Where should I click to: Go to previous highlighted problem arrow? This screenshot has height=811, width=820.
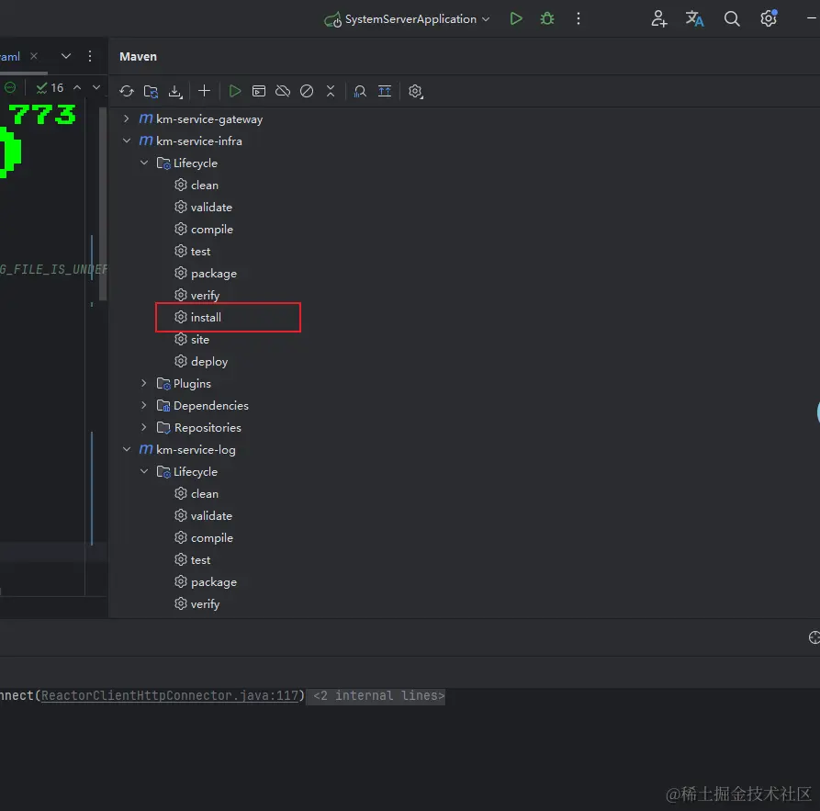click(x=77, y=87)
